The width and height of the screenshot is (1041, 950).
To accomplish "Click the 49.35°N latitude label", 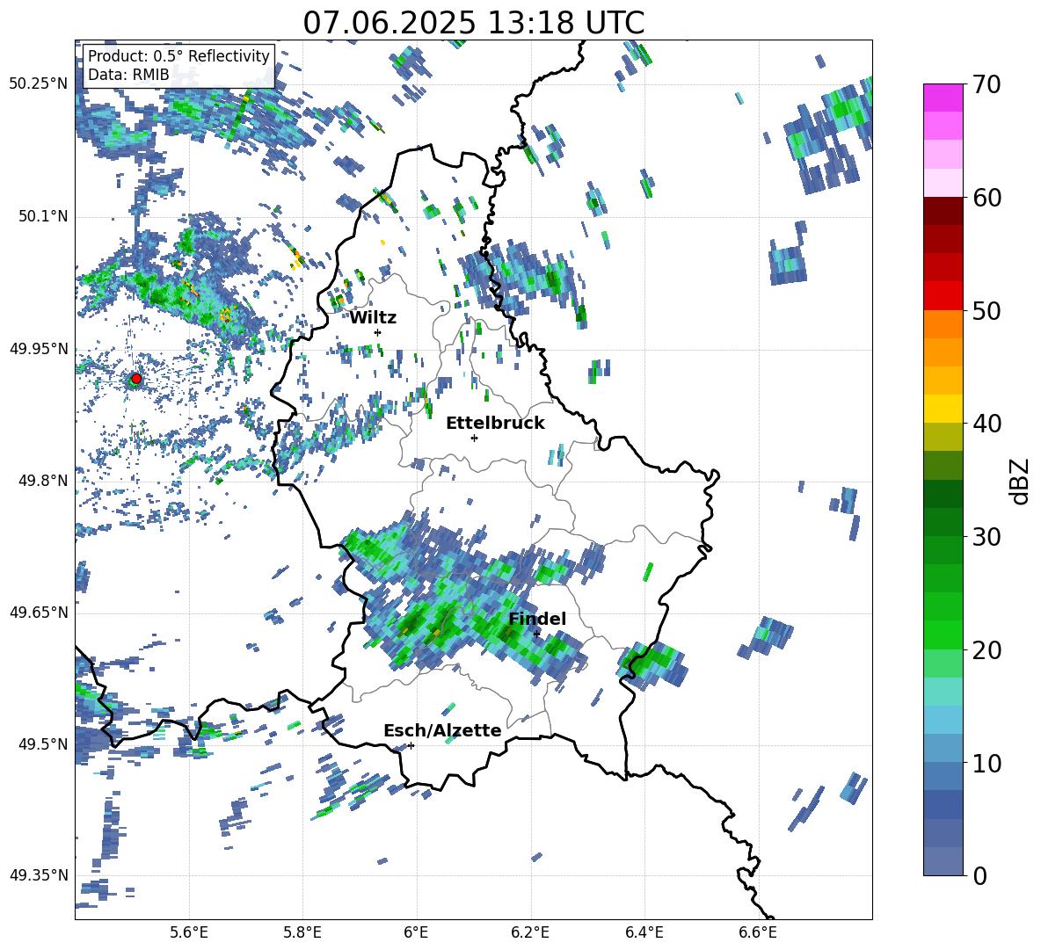I will (39, 875).
